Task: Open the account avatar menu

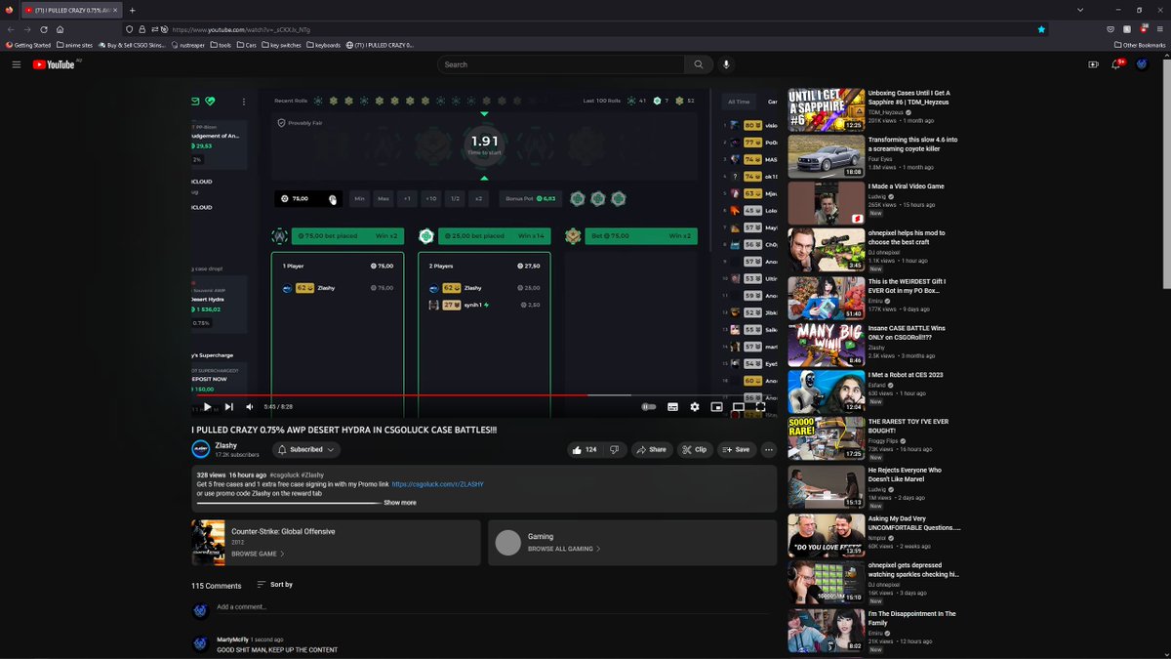Action: point(1142,64)
